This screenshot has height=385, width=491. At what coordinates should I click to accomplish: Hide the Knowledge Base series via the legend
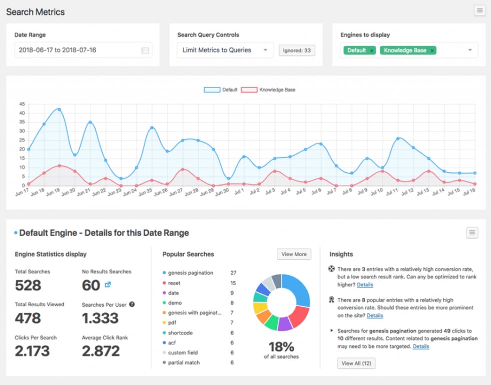tap(270, 89)
